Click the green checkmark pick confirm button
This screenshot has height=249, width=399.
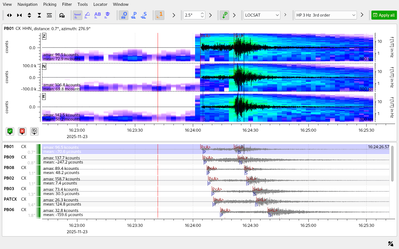[x=10, y=131]
